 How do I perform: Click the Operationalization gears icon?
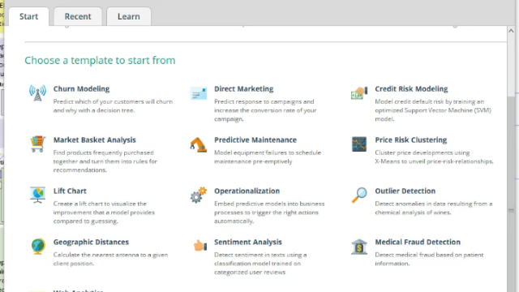(x=198, y=195)
